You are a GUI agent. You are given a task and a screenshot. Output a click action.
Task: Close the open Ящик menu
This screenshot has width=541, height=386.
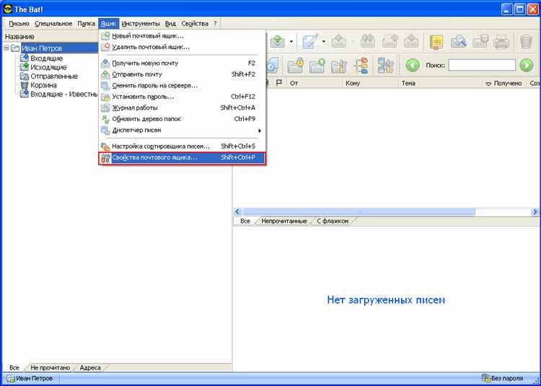click(x=109, y=24)
